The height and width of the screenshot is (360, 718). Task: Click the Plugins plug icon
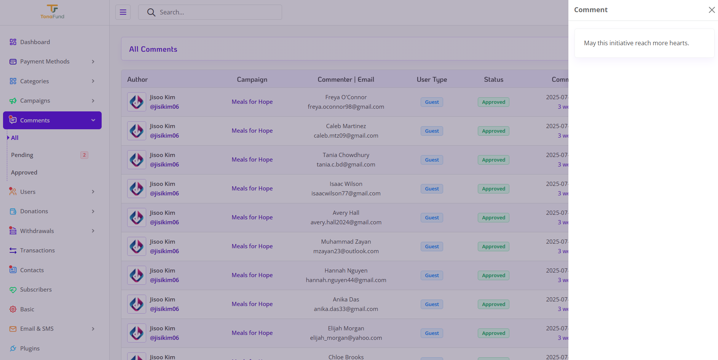[x=13, y=348]
